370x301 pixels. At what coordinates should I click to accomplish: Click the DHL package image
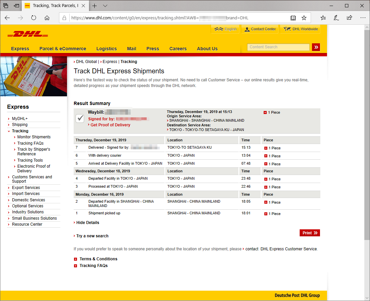point(34,76)
